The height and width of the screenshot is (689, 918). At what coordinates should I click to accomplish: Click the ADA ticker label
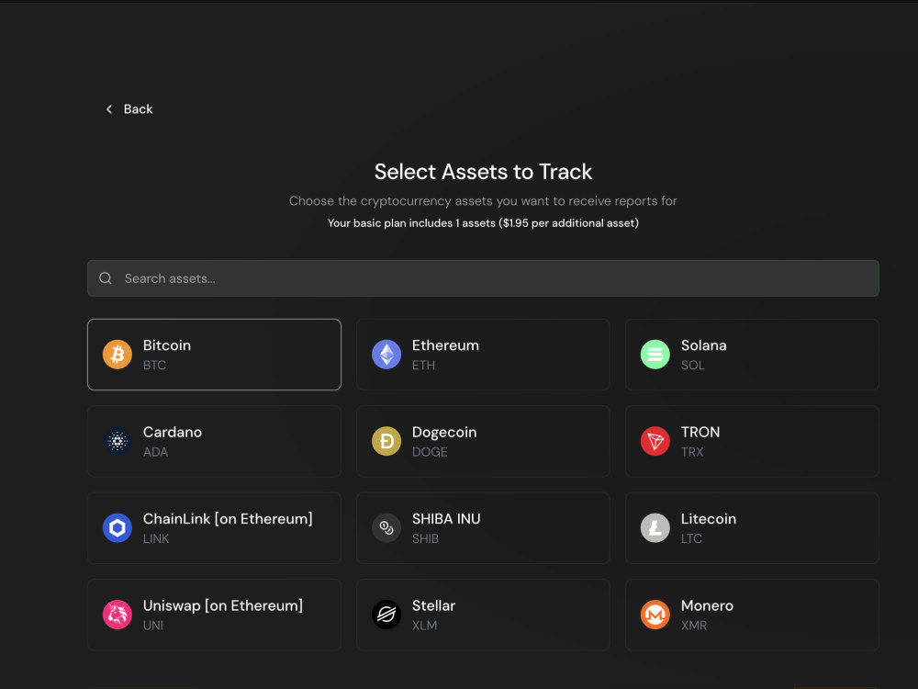[x=155, y=452]
